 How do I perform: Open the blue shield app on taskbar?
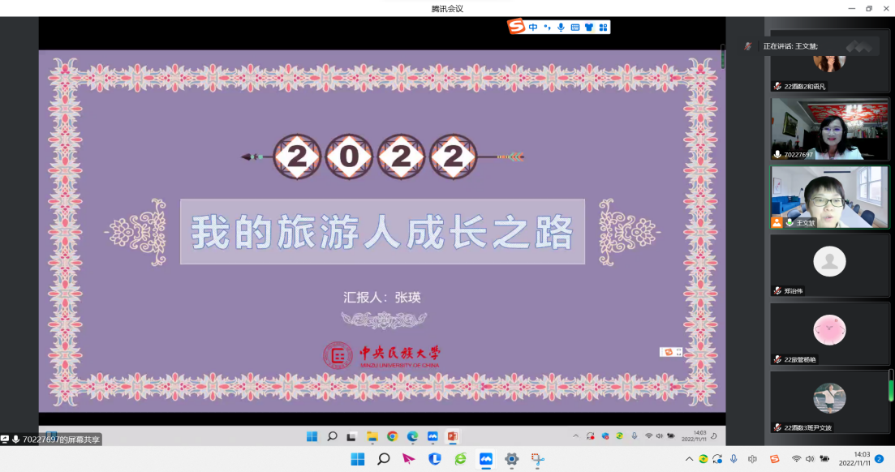click(x=434, y=459)
